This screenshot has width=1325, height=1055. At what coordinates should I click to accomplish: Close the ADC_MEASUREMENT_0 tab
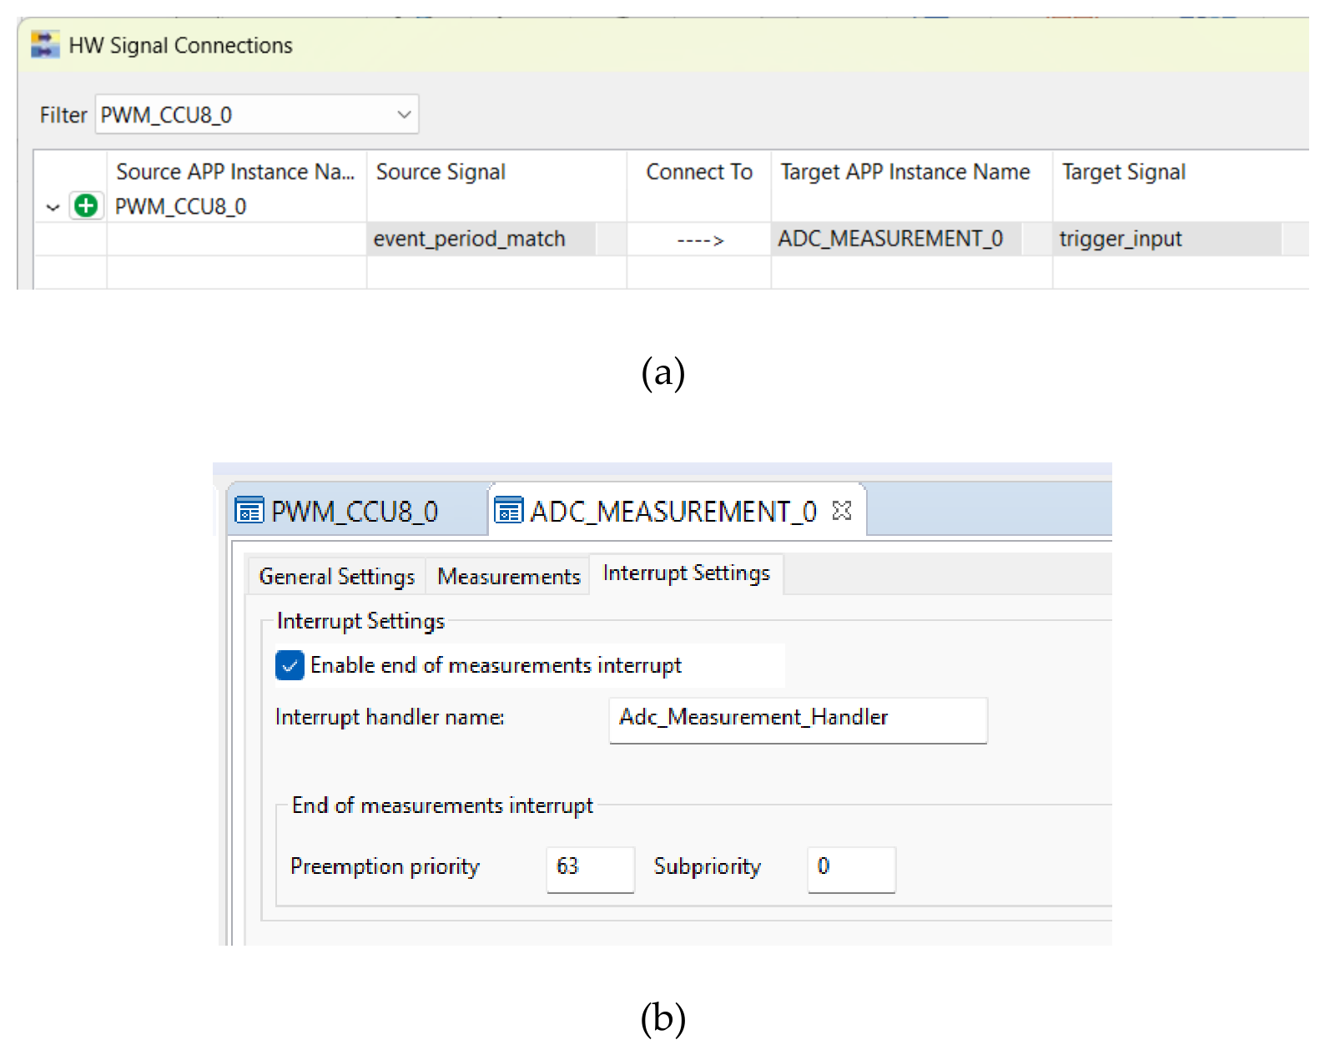coord(842,510)
